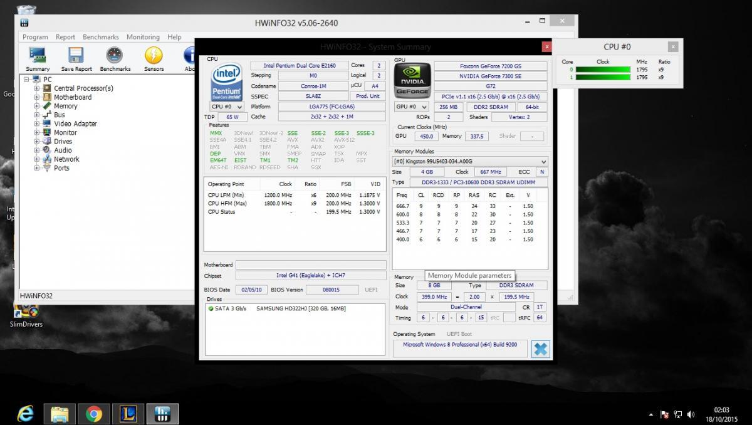Collapse the PC root node

(x=27, y=80)
